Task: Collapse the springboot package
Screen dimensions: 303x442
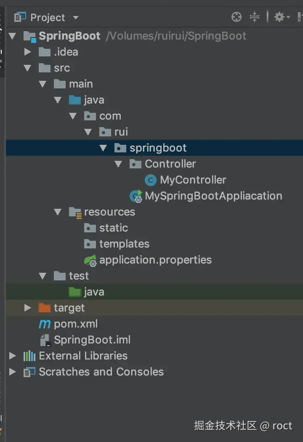Action: [103, 148]
